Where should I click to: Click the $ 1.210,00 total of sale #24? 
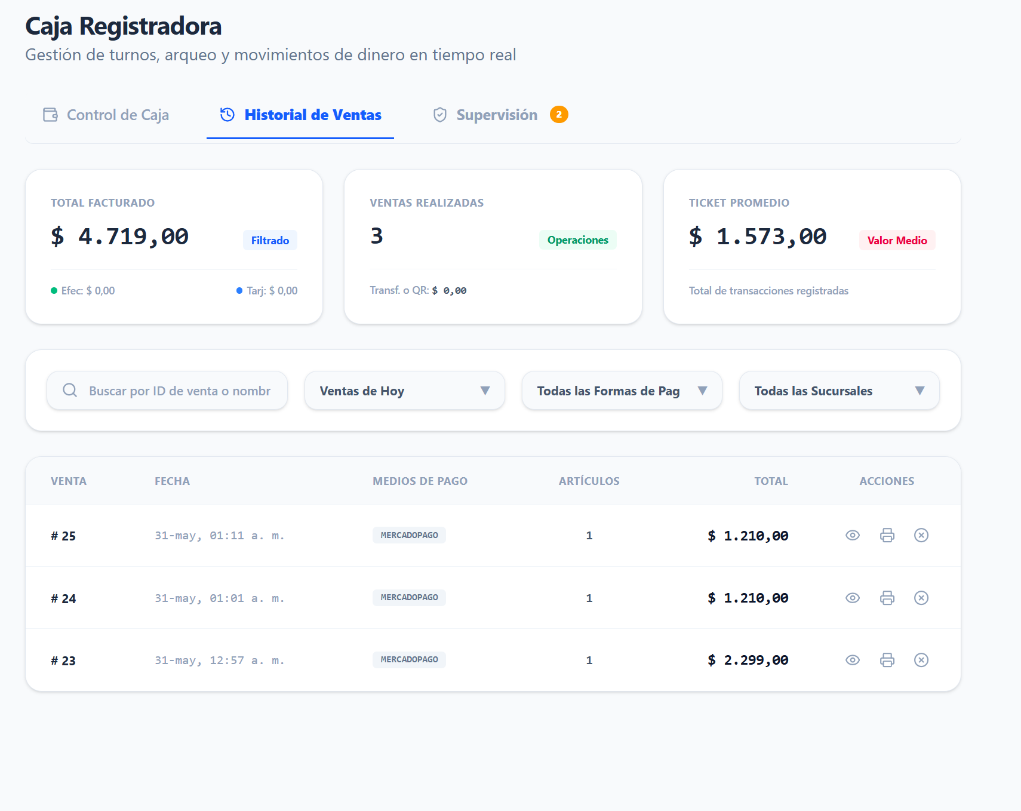click(748, 598)
